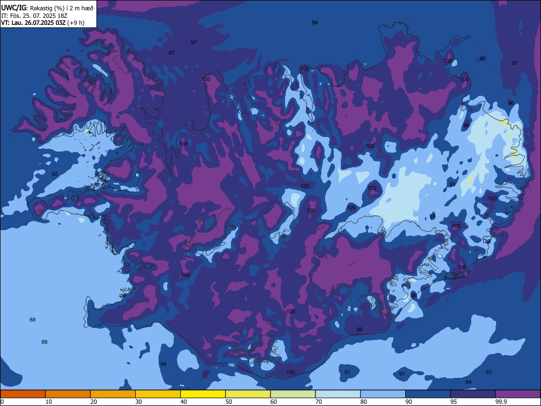541x406 pixels.
Task: Click the '70' legend tick label
Action: (x=319, y=402)
